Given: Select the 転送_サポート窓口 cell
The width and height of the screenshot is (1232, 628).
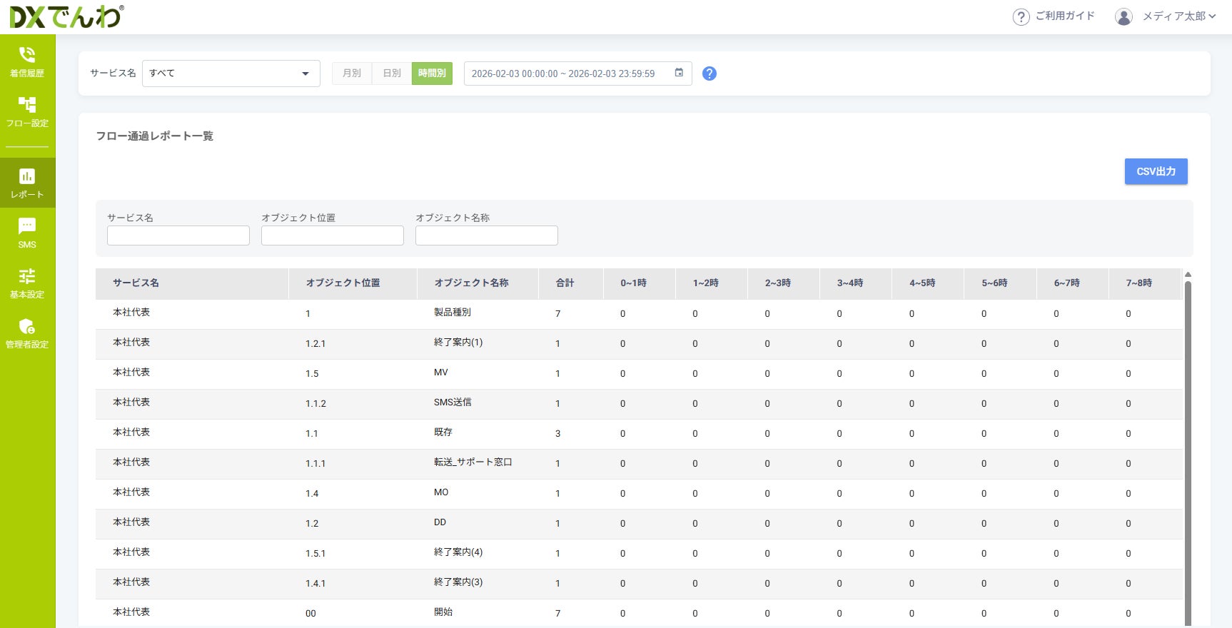Looking at the screenshot, I should tap(473, 462).
